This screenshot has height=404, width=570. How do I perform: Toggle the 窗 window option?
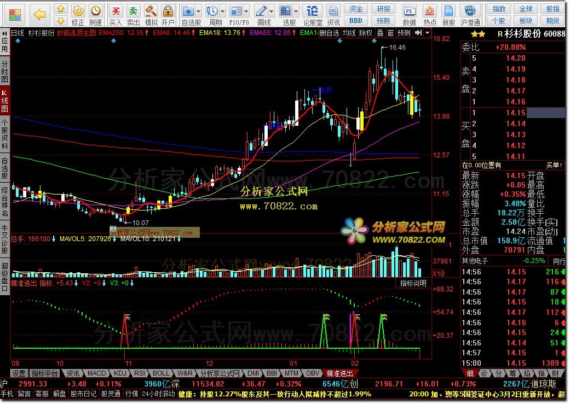pos(390,33)
